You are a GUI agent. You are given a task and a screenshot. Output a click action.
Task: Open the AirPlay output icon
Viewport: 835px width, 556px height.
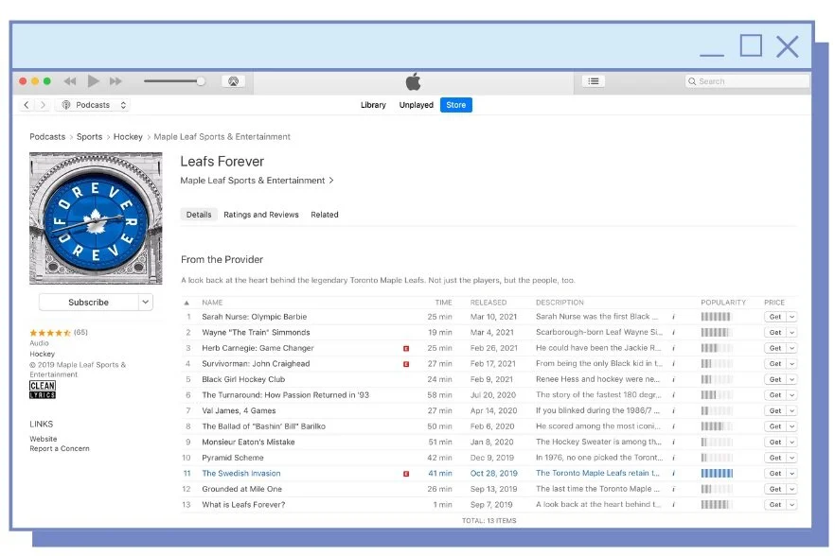233,81
